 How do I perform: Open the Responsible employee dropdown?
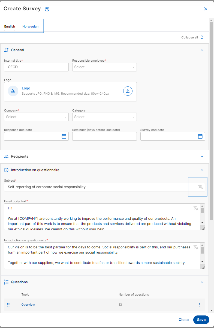104,67
